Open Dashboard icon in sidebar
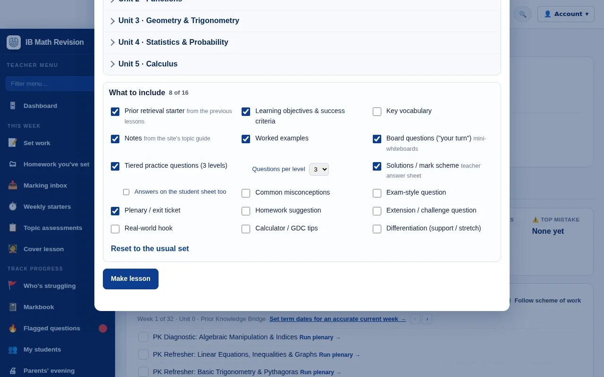This screenshot has height=377, width=604. click(13, 106)
